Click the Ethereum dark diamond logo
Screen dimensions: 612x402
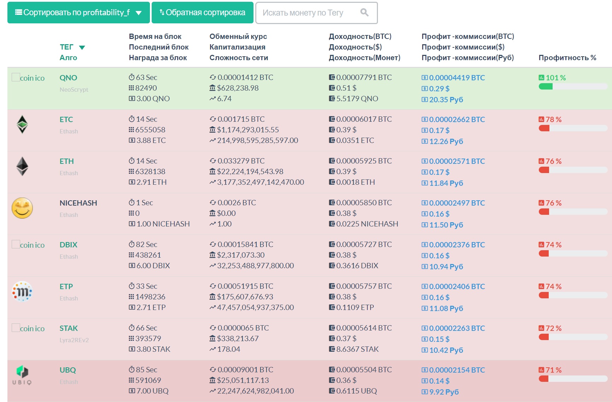click(x=22, y=166)
